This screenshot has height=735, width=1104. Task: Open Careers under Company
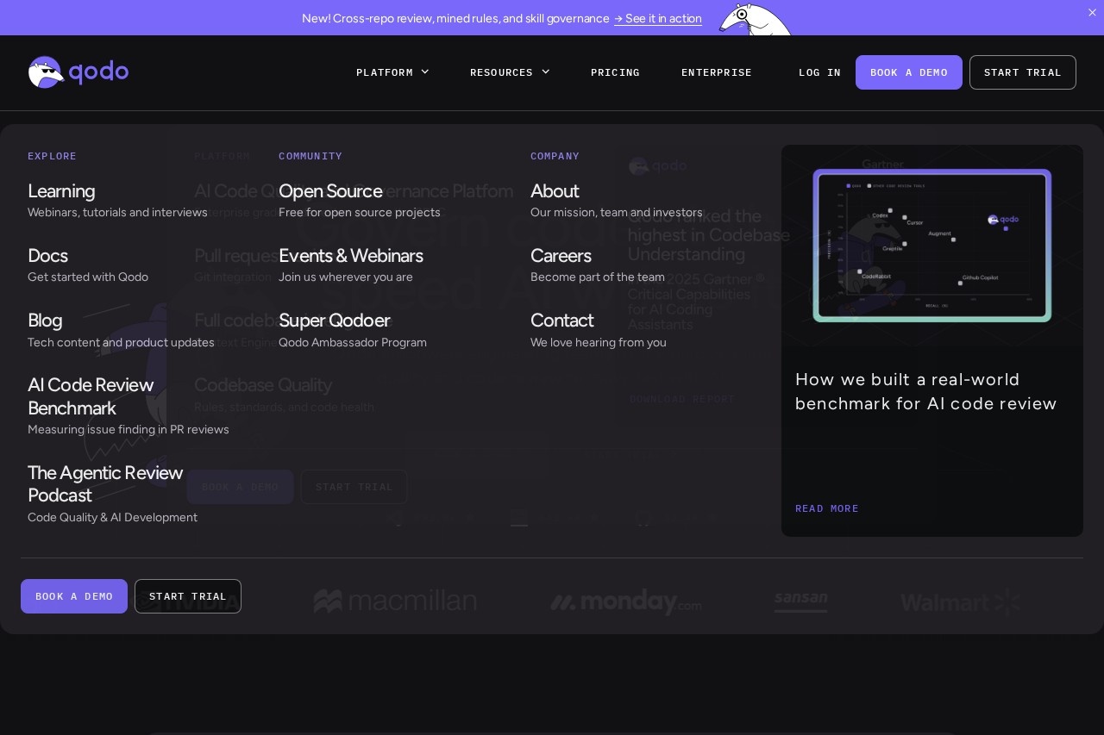561,255
